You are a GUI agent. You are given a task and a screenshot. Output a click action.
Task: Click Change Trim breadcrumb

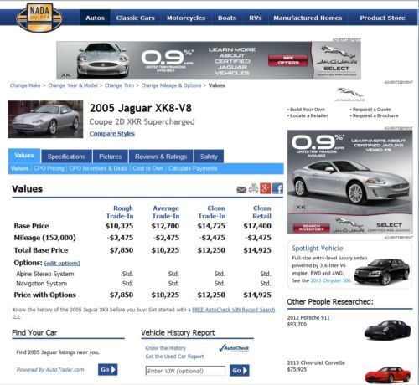coord(120,85)
